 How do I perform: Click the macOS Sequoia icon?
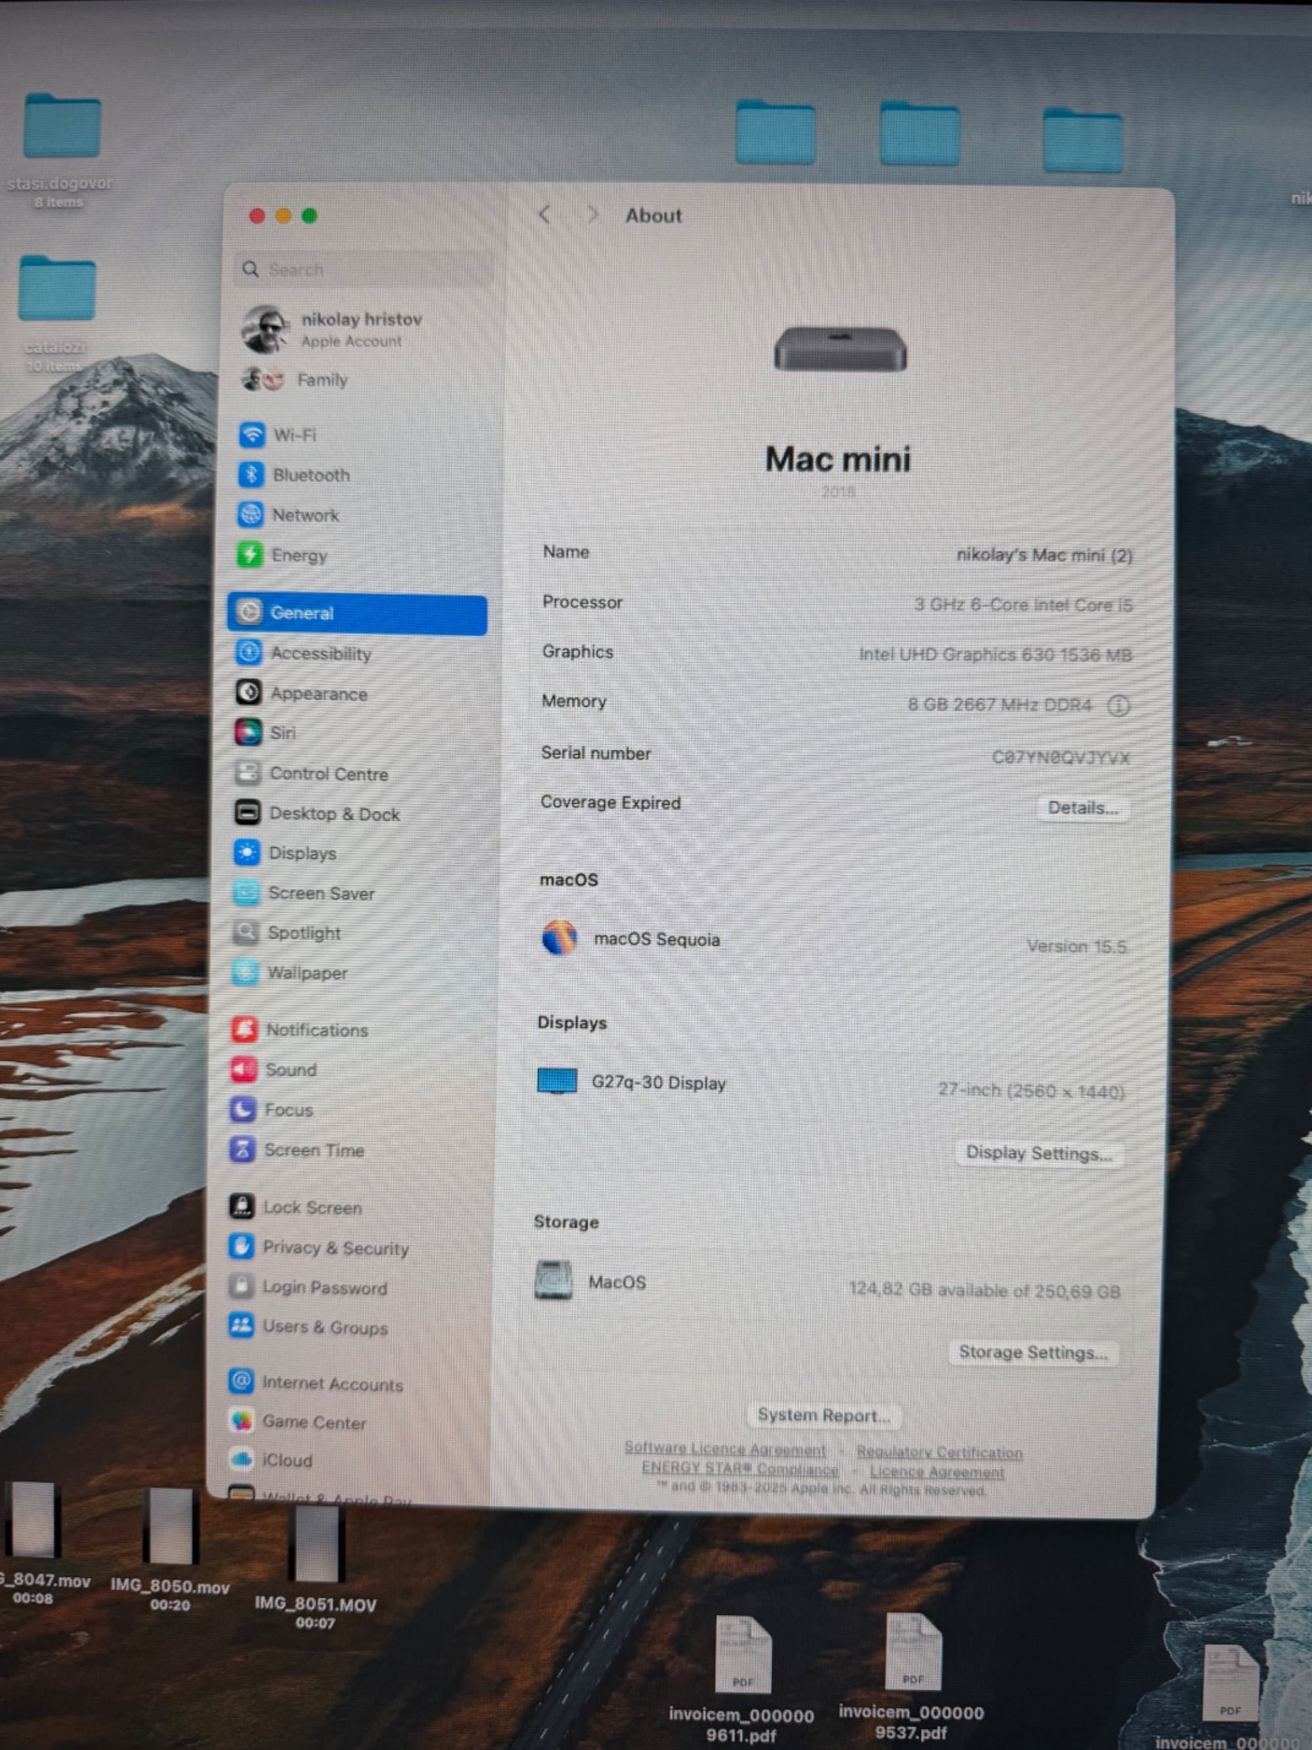click(x=559, y=938)
